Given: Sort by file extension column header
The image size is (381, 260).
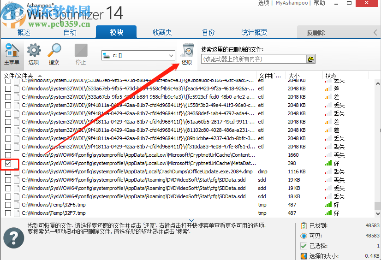Looking at the screenshot, I should [x=270, y=76].
